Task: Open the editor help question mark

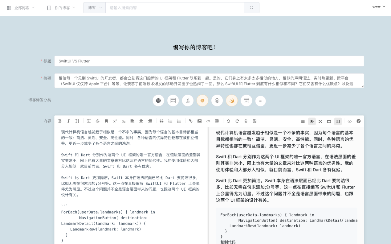Action: pyautogui.click(x=359, y=121)
